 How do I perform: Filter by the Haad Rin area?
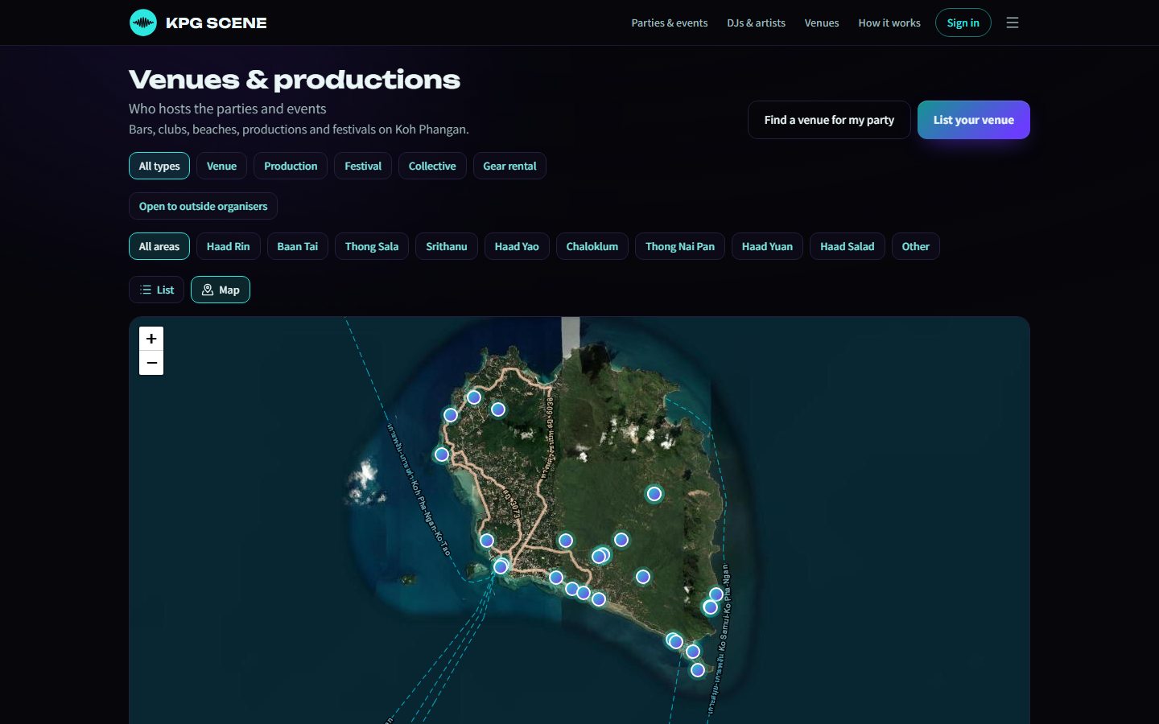pyautogui.click(x=229, y=246)
